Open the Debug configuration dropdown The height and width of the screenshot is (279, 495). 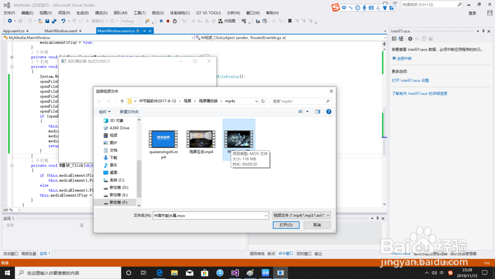(130, 21)
